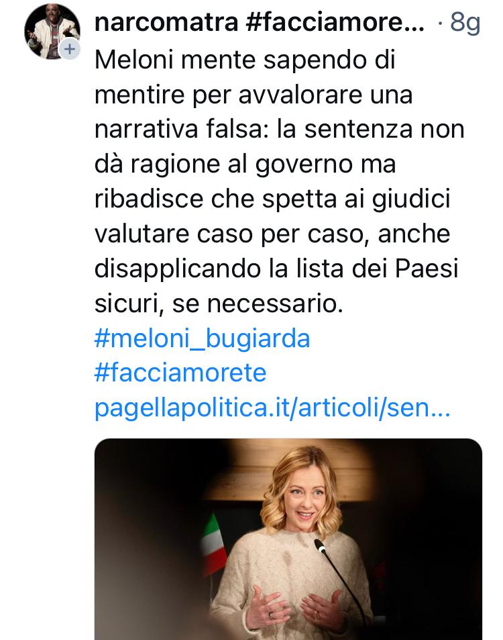Screen dimensions: 503x640
Task: Open the attached press conference photo
Action: coord(288,539)
